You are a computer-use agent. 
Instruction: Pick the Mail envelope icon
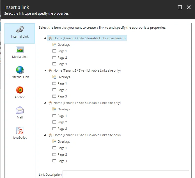click(20, 110)
